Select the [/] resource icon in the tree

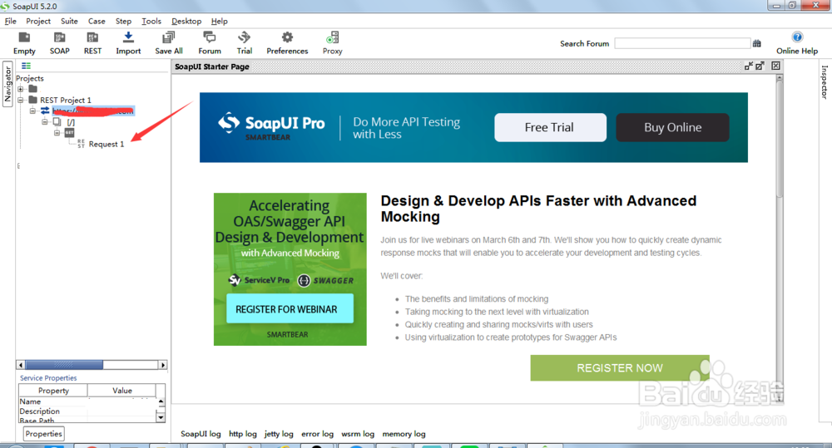point(57,122)
